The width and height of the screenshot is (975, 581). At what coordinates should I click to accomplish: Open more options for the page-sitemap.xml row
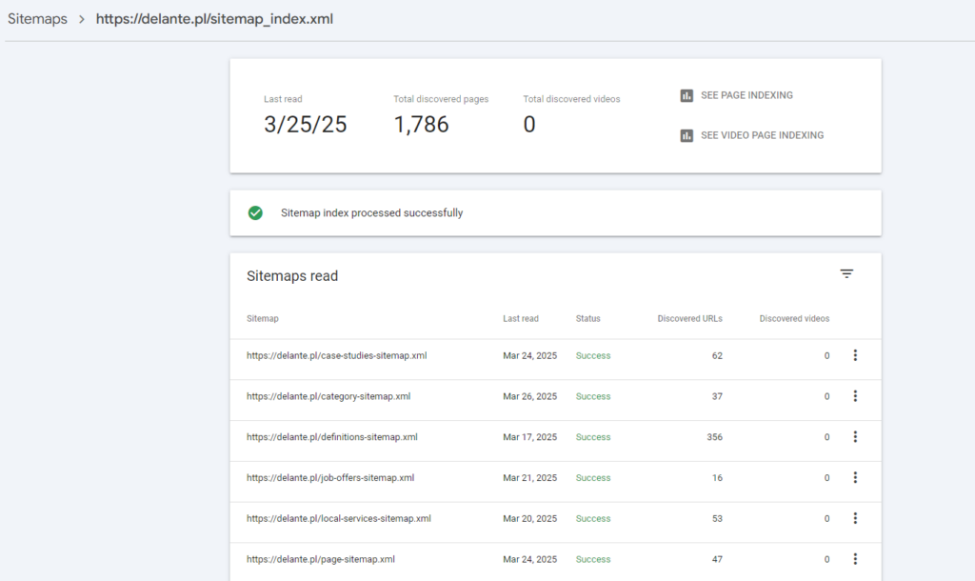pyautogui.click(x=855, y=559)
